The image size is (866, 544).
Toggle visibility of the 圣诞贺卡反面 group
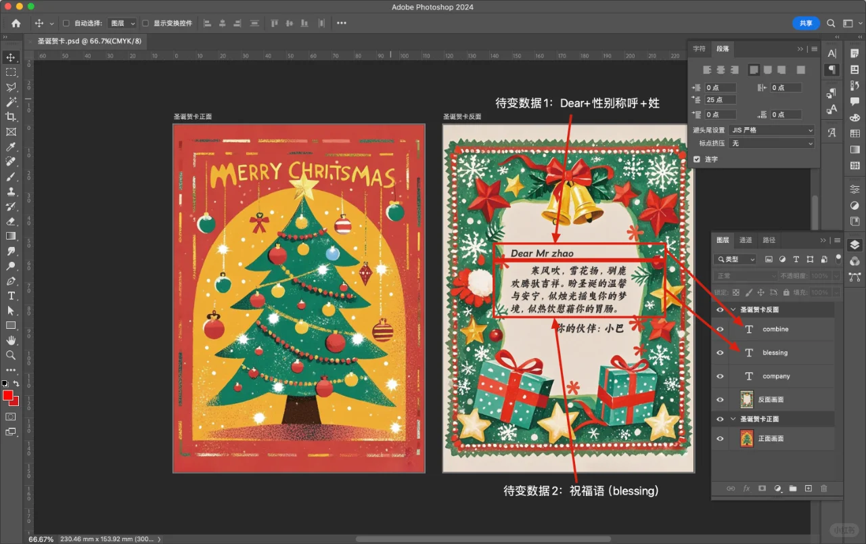point(720,310)
